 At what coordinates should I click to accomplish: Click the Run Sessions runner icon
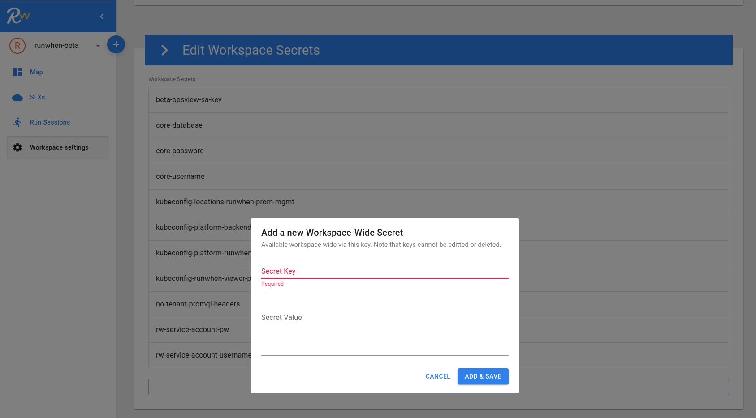17,122
